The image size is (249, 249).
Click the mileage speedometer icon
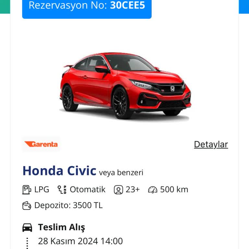[153, 190]
